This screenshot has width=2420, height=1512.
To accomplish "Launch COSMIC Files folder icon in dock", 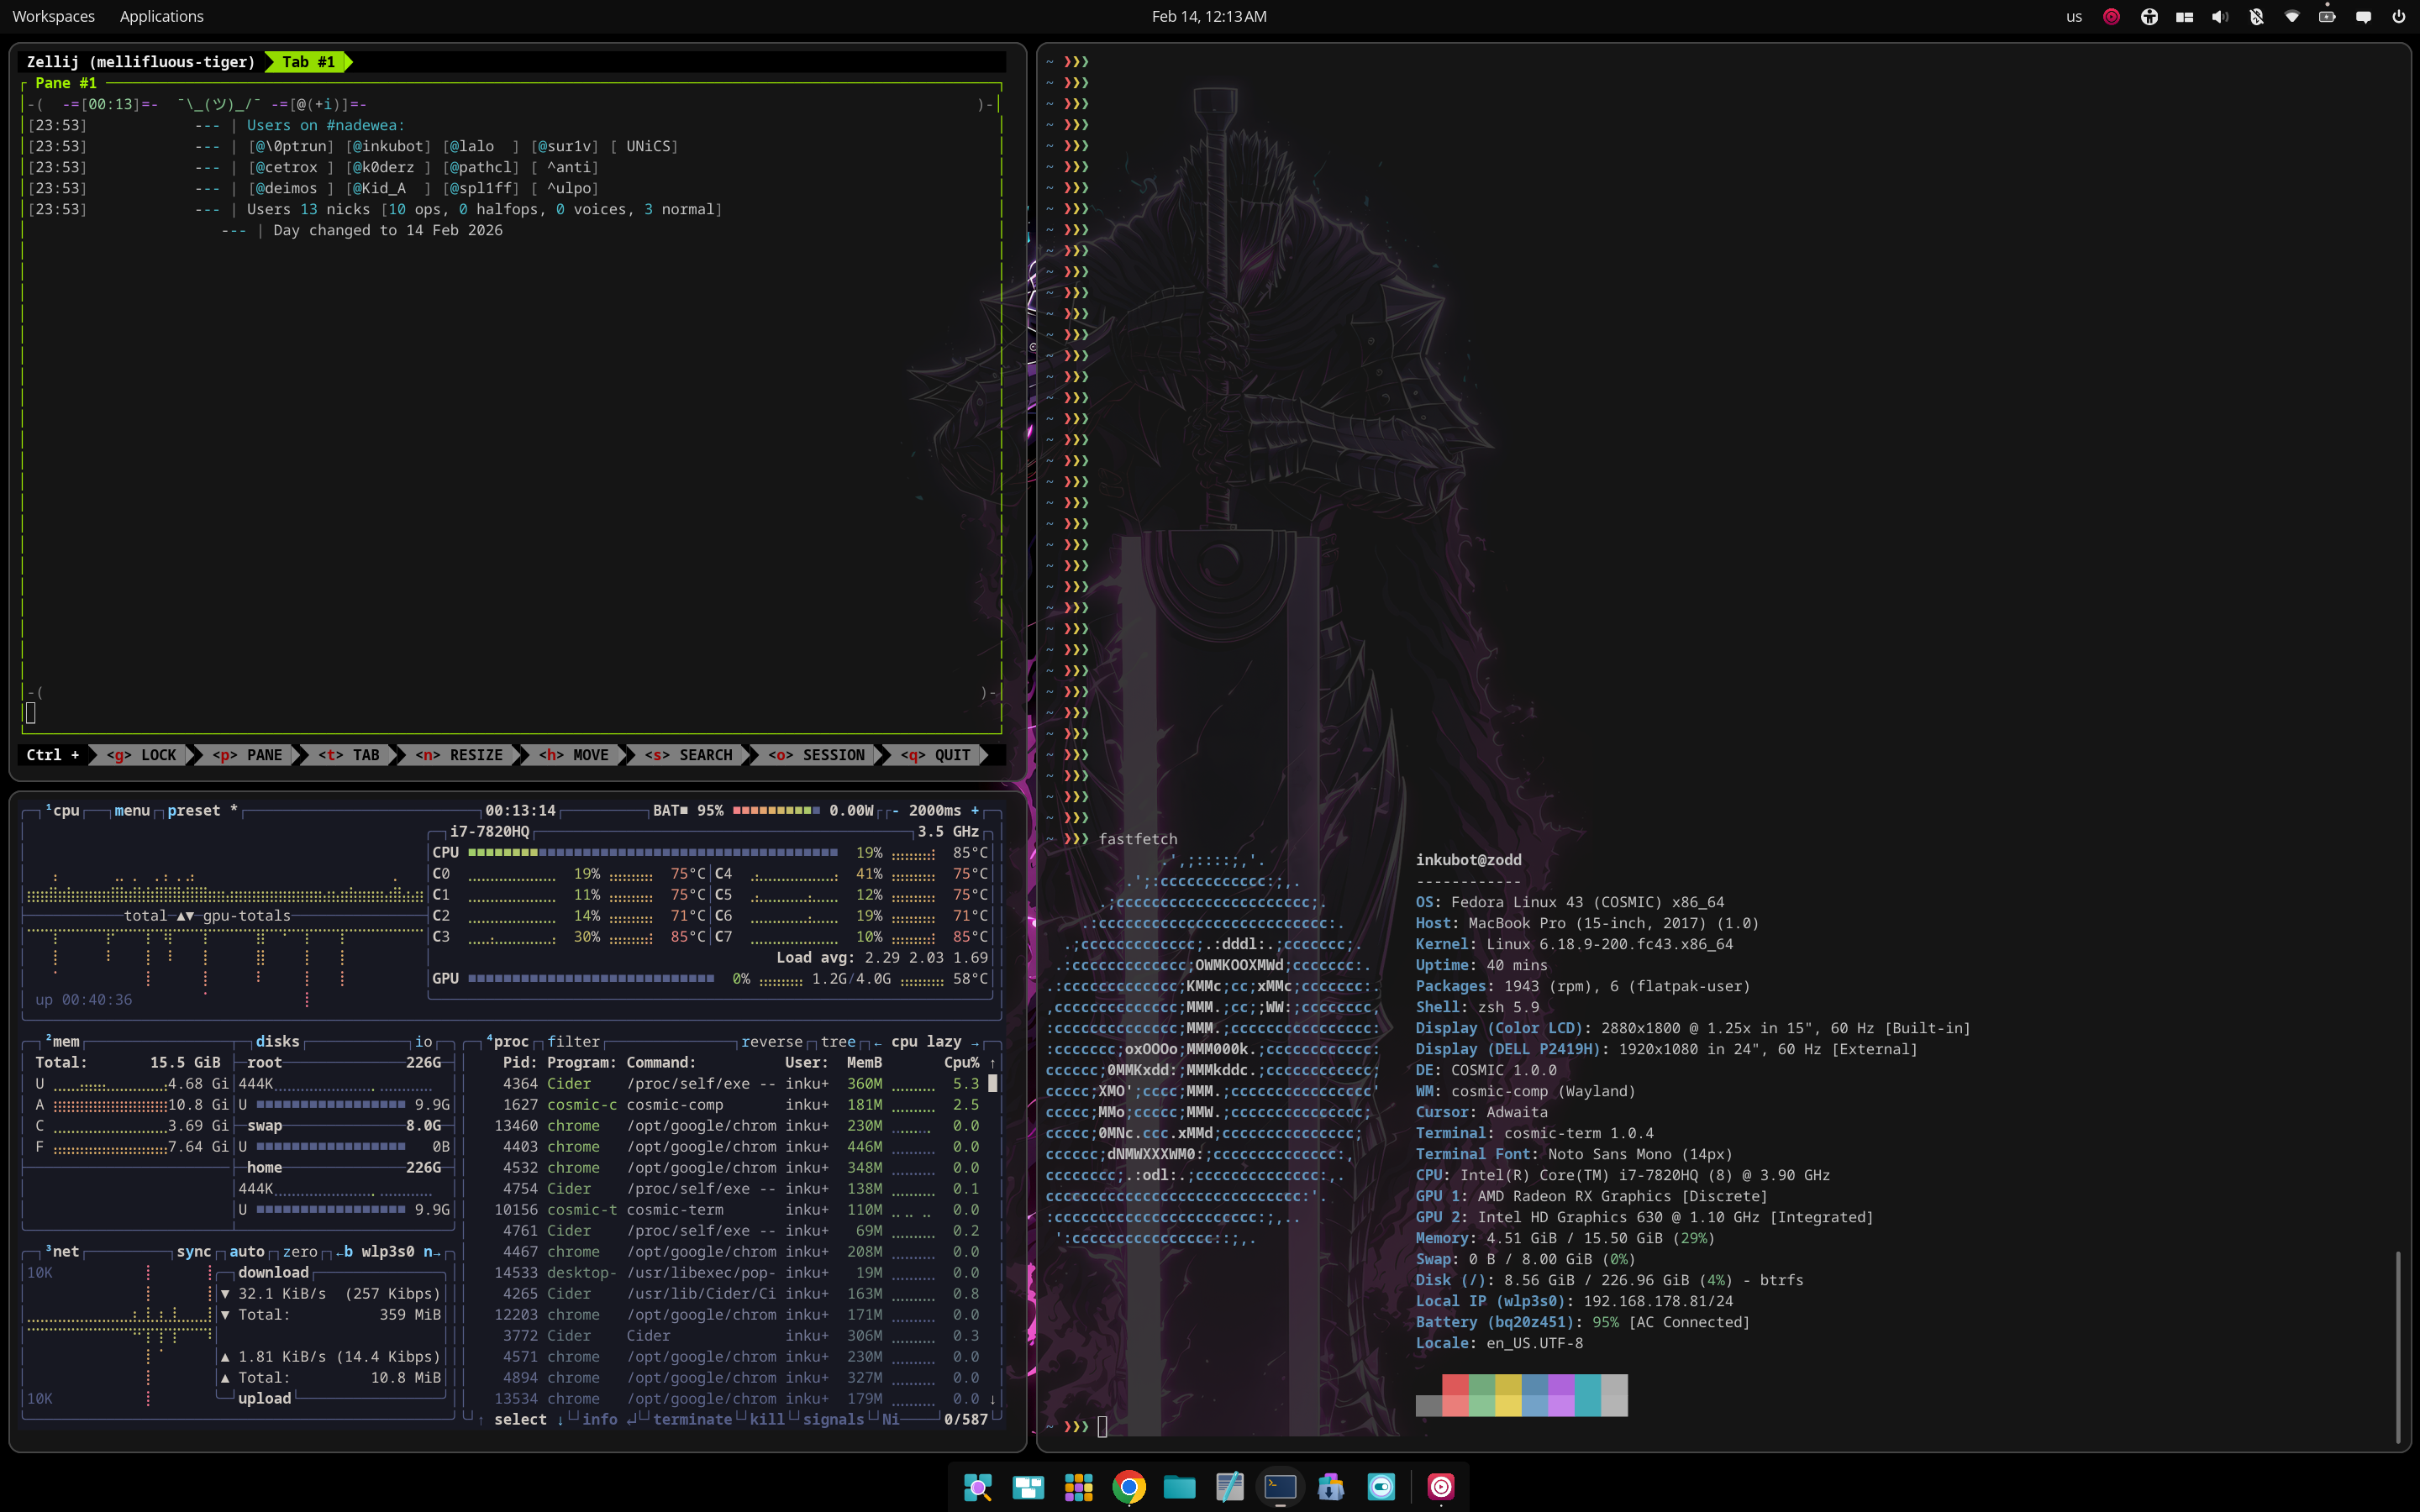I will point(1179,1487).
